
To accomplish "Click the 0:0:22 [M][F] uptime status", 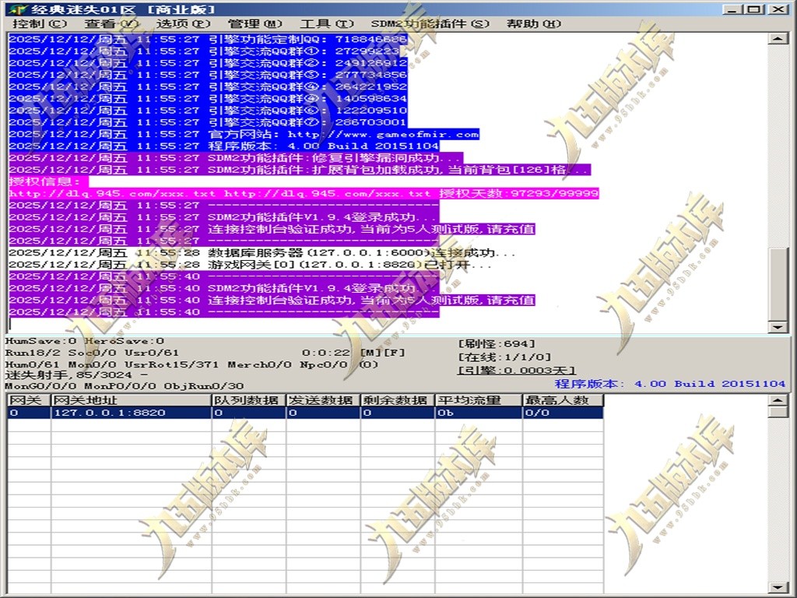I will 353,353.
